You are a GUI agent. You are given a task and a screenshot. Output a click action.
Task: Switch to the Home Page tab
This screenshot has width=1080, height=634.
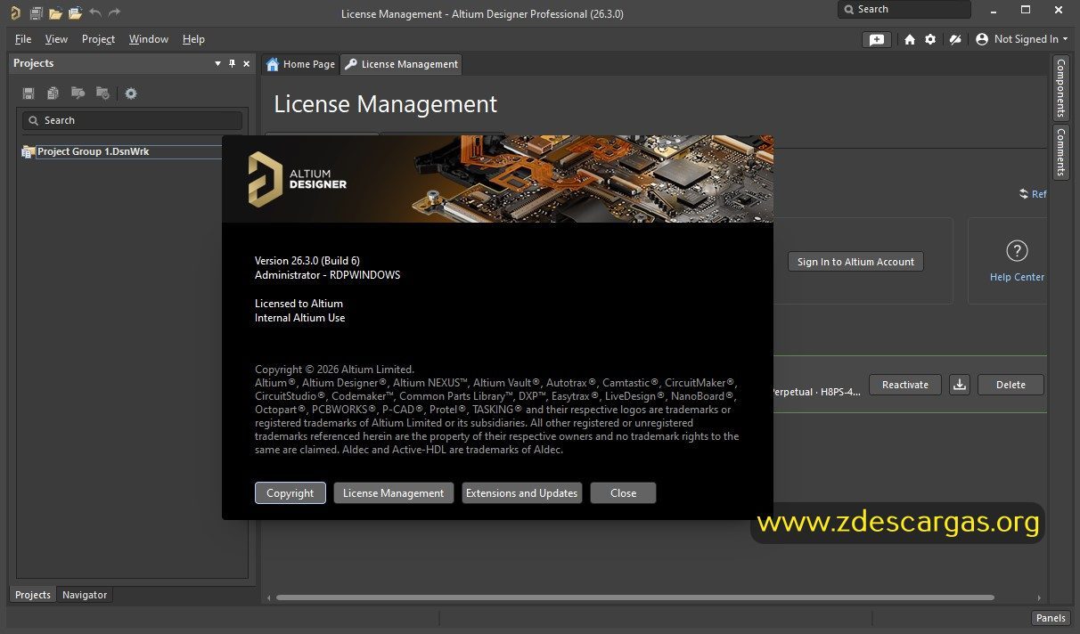[300, 64]
